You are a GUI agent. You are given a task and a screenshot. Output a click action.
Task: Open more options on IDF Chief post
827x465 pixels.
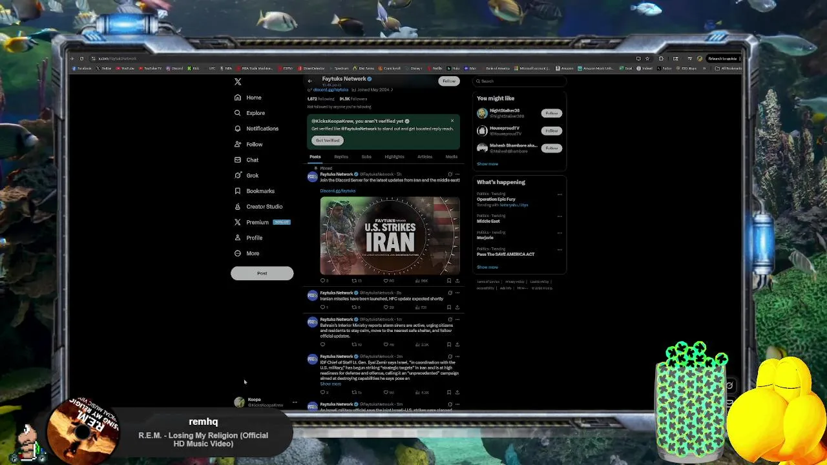pyautogui.click(x=457, y=356)
